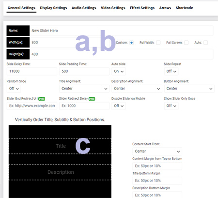Enable the Full Width checkbox

pos(158,43)
